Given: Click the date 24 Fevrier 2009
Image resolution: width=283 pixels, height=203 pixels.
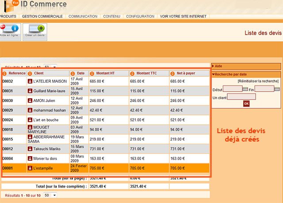Looking at the screenshot, I should click(x=79, y=168).
